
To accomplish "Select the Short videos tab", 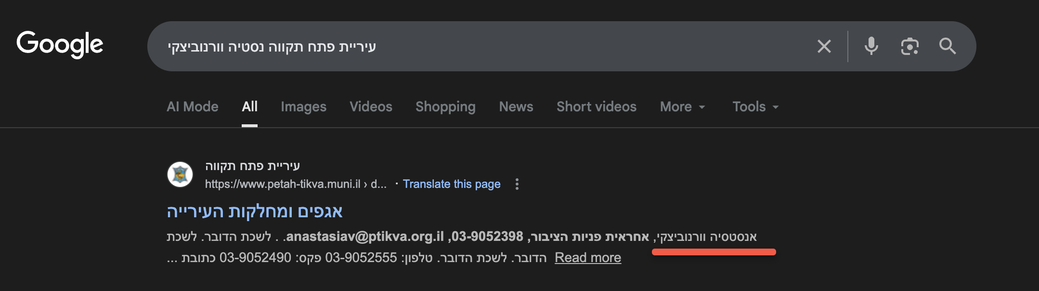I will click(x=596, y=106).
